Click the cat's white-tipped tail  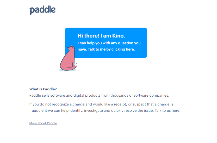[x=75, y=66]
